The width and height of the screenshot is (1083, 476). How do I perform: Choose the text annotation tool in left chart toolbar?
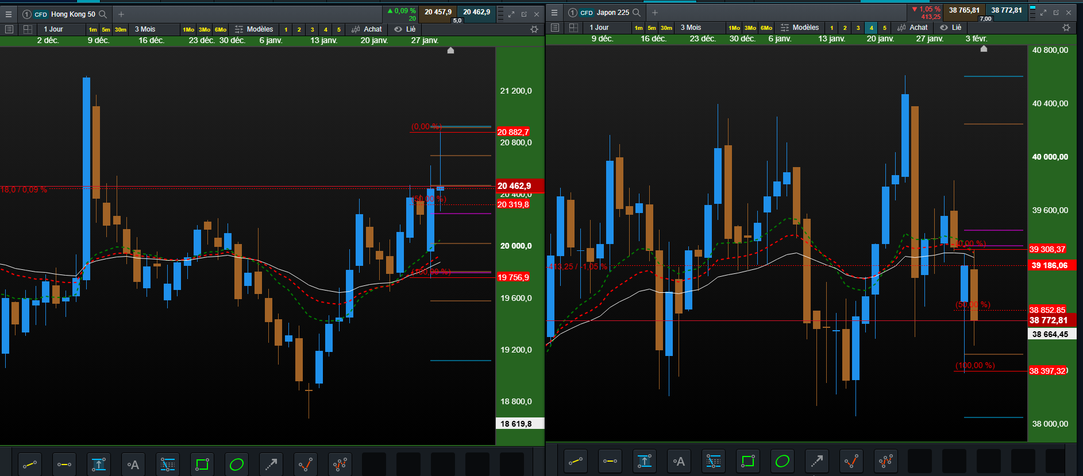133,464
